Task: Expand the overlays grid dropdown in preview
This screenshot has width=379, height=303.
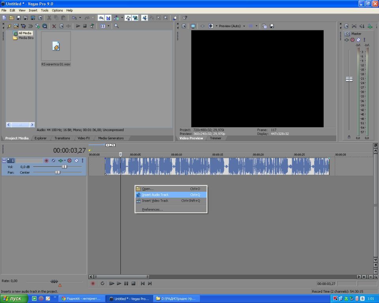Action: 257,26
